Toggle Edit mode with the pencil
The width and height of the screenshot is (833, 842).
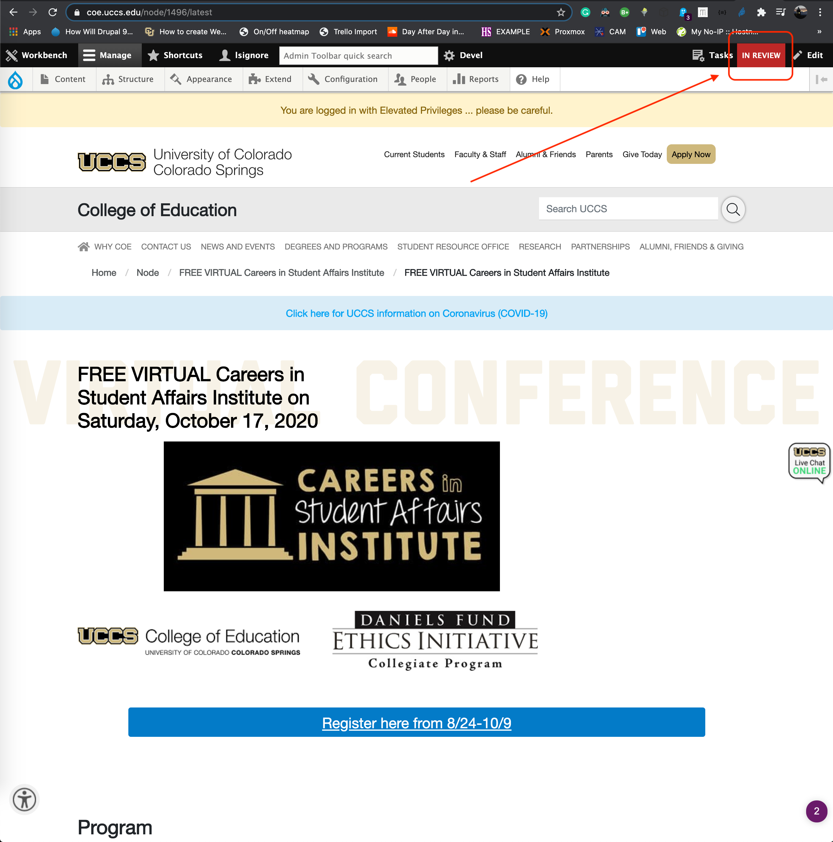tap(808, 55)
